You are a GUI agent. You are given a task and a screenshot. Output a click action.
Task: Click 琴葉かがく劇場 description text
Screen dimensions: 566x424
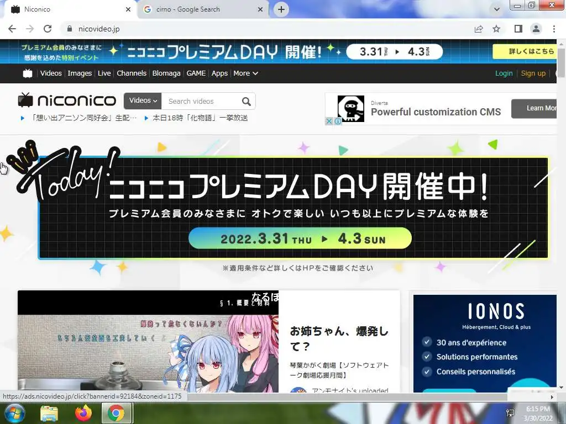[339, 370]
